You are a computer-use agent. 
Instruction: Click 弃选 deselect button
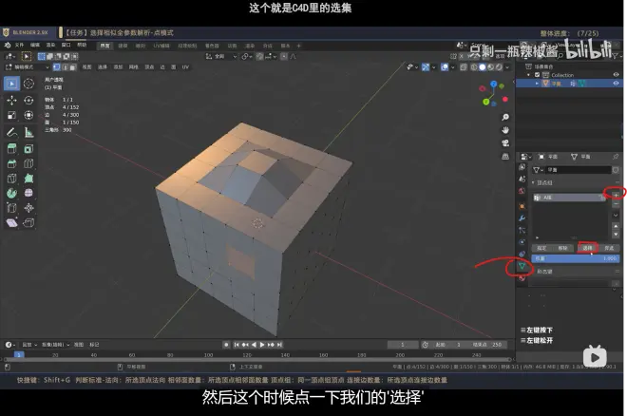(x=609, y=248)
